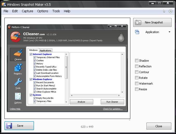Open the Capture menu

[x=28, y=11]
